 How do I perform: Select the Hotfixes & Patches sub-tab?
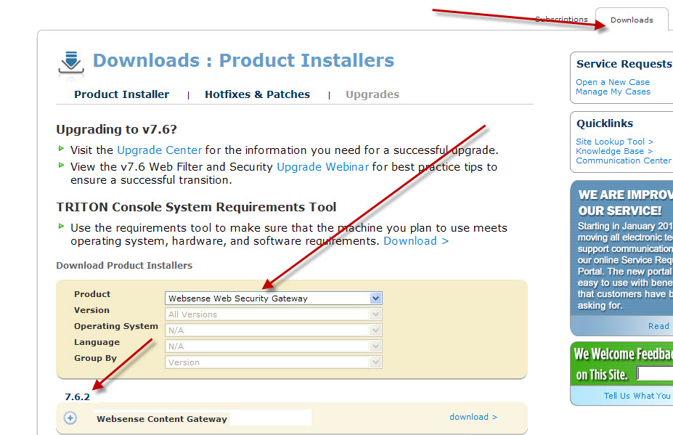tap(257, 94)
